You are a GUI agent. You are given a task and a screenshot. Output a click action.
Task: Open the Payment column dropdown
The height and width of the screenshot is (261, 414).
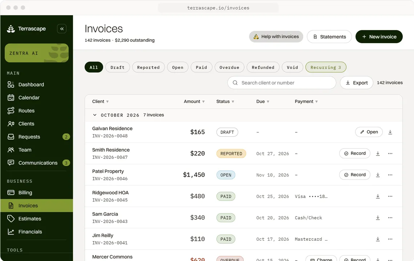click(x=306, y=101)
